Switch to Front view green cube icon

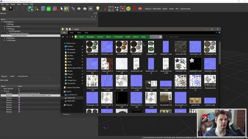(x=49, y=8)
